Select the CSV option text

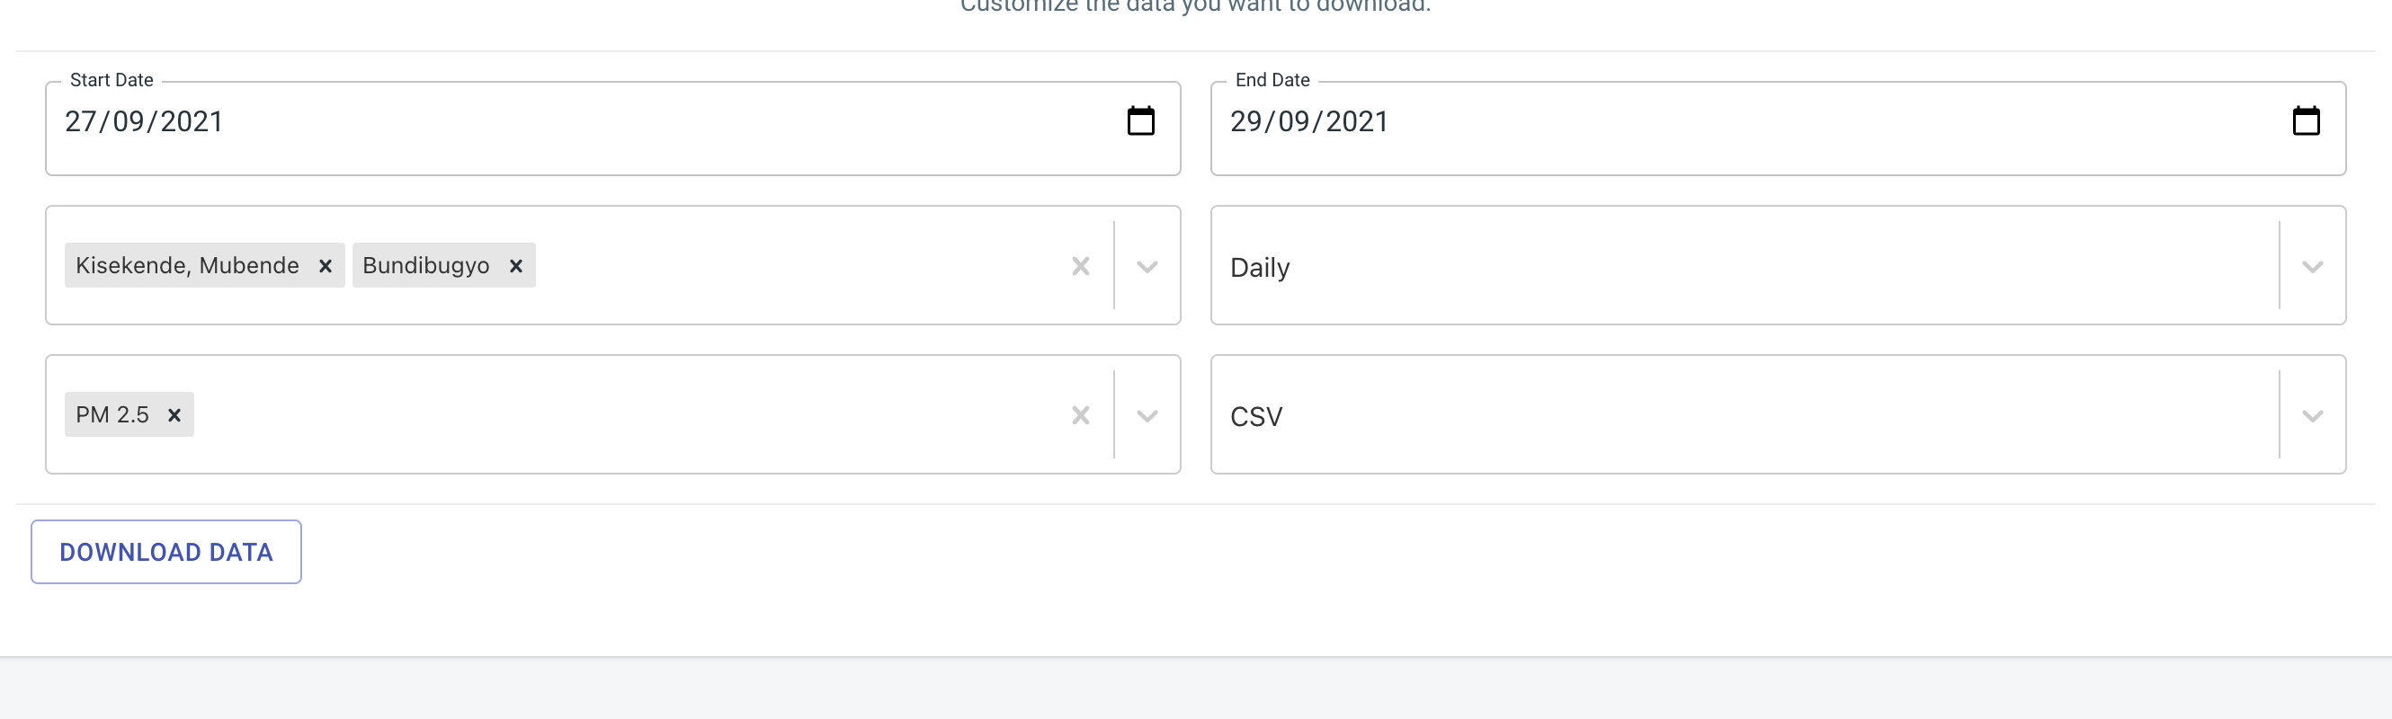(1255, 416)
